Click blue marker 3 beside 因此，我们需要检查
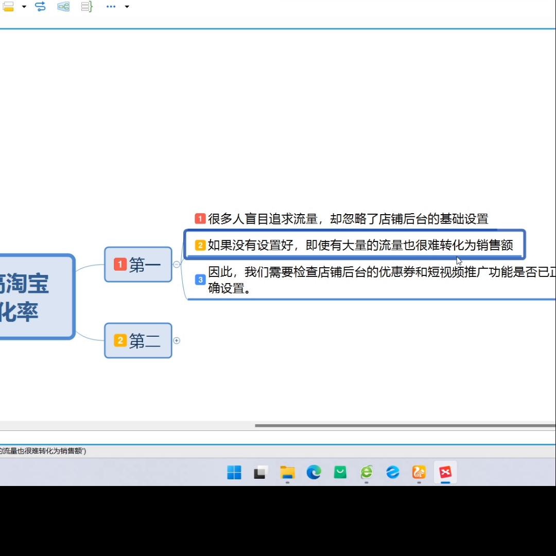Image resolution: width=556 pixels, height=556 pixels. pos(200,280)
